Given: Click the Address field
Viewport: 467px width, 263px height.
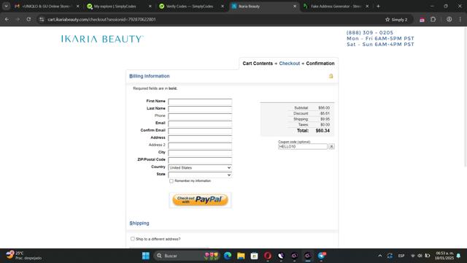Looking at the screenshot, I should 200,138.
